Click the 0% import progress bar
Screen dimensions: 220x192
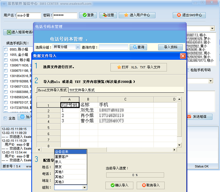pos(134,175)
